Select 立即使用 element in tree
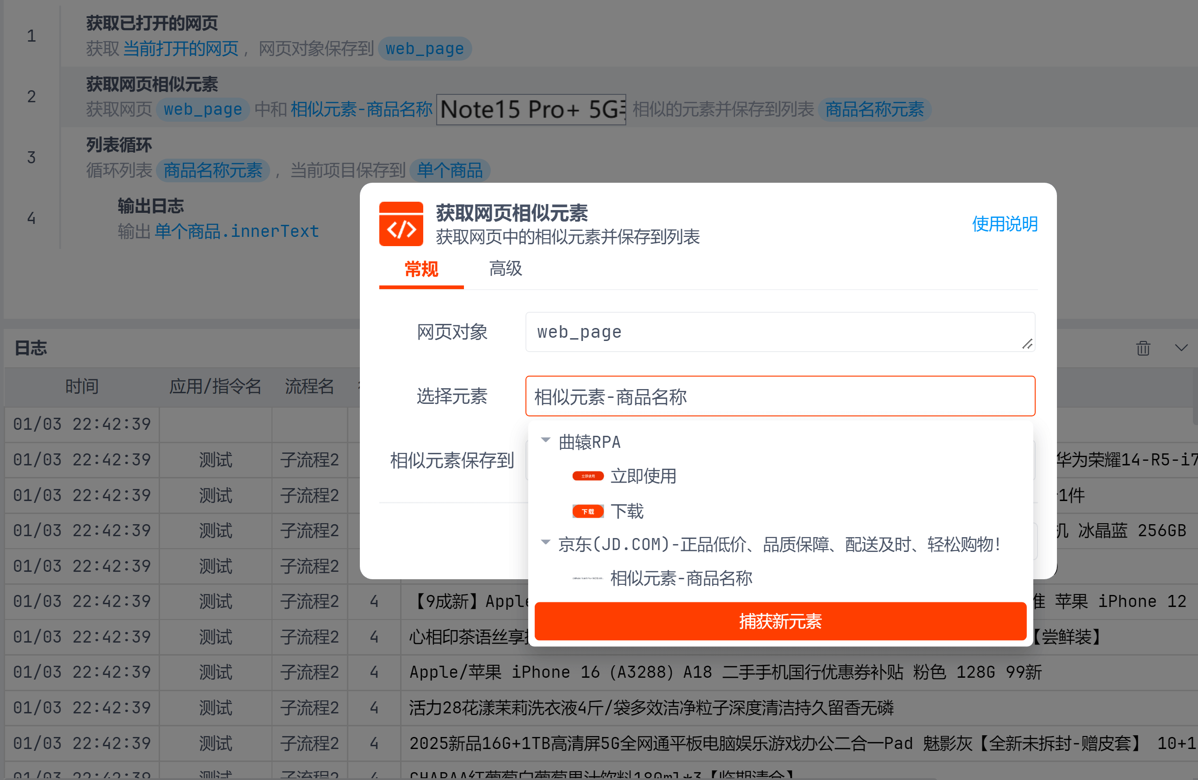 click(643, 476)
